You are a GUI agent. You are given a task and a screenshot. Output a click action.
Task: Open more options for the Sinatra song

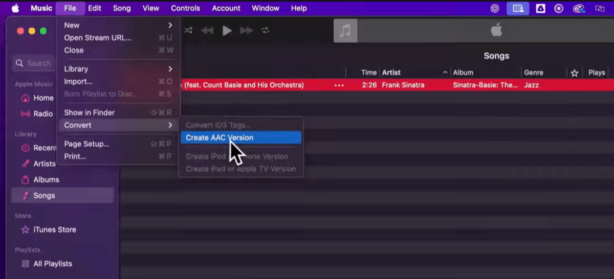[x=339, y=85]
